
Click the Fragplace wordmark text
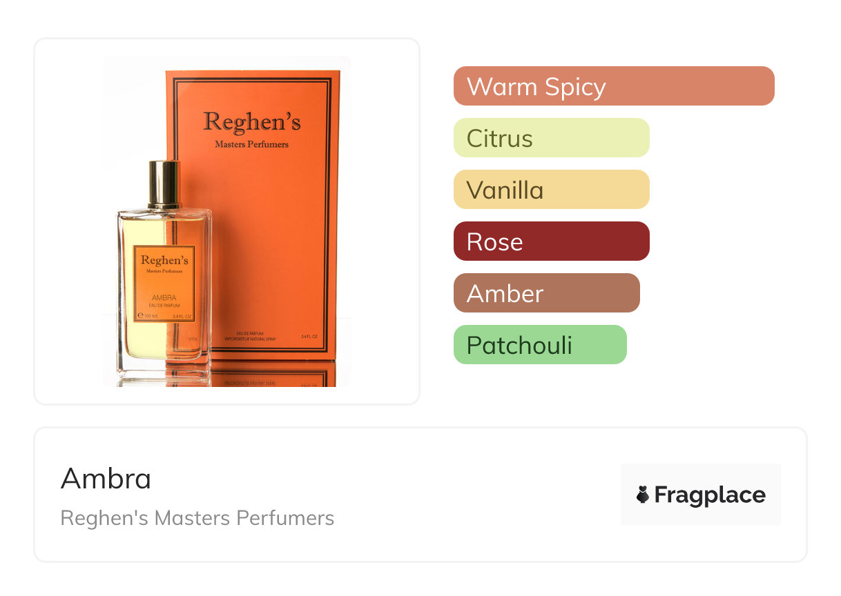point(710,495)
